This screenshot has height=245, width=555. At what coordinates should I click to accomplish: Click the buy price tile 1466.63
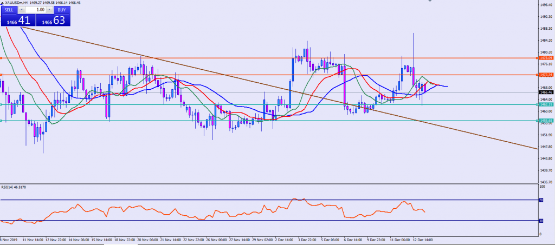click(53, 21)
